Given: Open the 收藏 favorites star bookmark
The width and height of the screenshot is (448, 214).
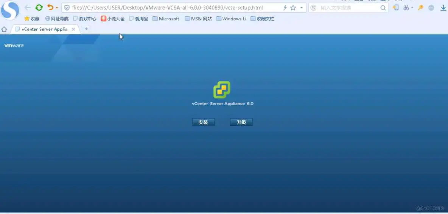Looking at the screenshot, I should coord(32,19).
